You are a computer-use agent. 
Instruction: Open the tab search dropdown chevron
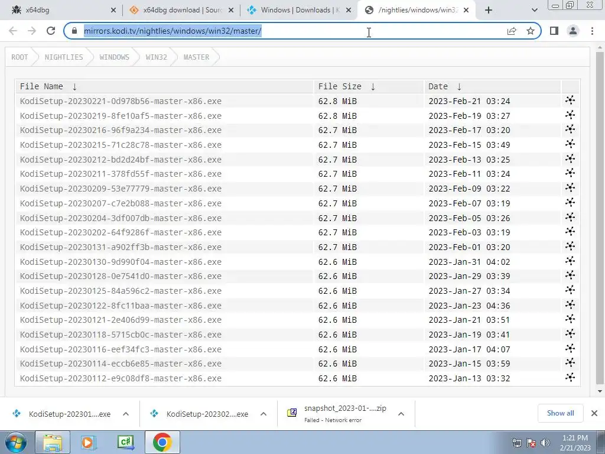[x=534, y=10]
